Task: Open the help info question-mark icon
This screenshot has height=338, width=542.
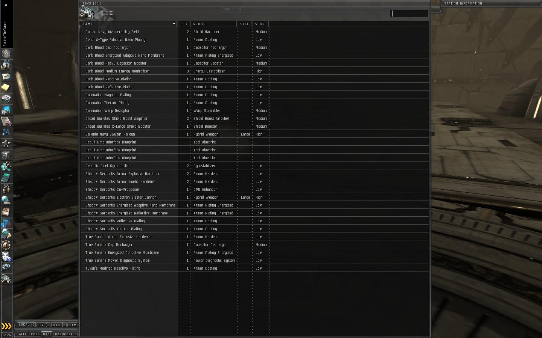Action: (6, 223)
